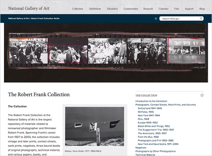212x156 pixels.
Task: Open the Exhibitions menu
Action: (95, 9)
